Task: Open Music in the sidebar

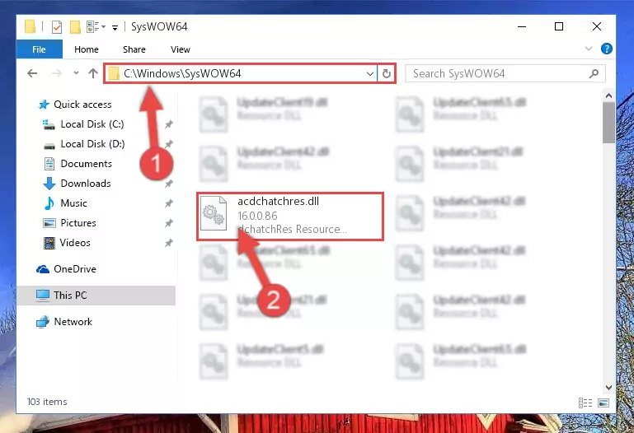Action: [x=73, y=203]
